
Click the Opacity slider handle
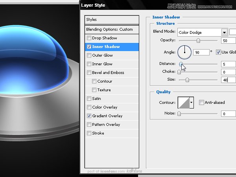tap(198, 41)
